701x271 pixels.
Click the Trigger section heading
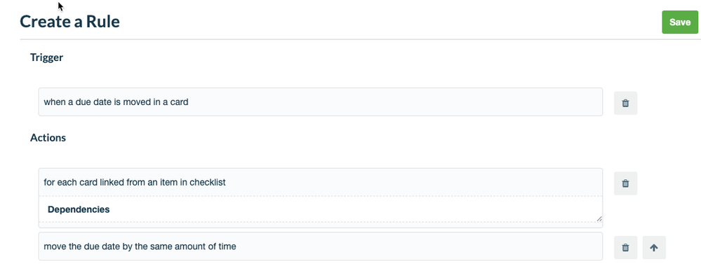click(x=46, y=57)
